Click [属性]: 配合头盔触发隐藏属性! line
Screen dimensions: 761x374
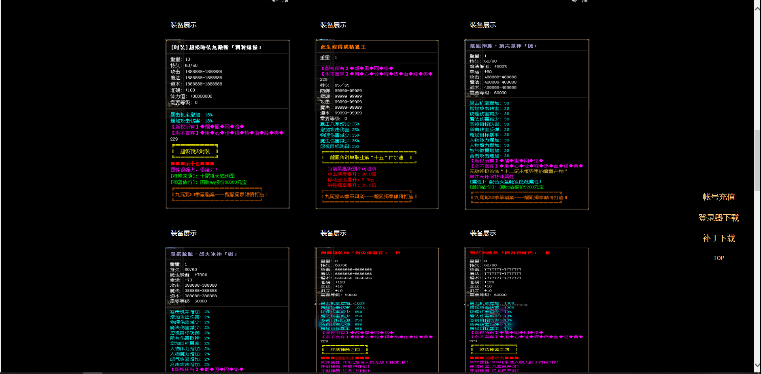[505, 182]
